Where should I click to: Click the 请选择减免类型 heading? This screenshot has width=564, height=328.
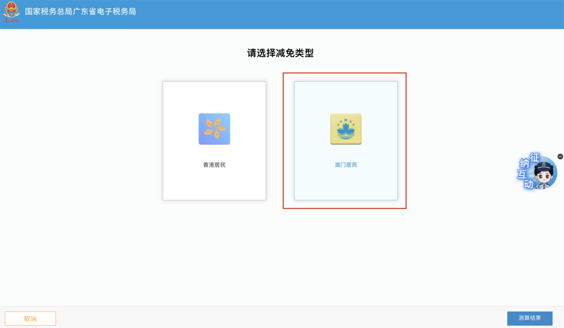281,53
